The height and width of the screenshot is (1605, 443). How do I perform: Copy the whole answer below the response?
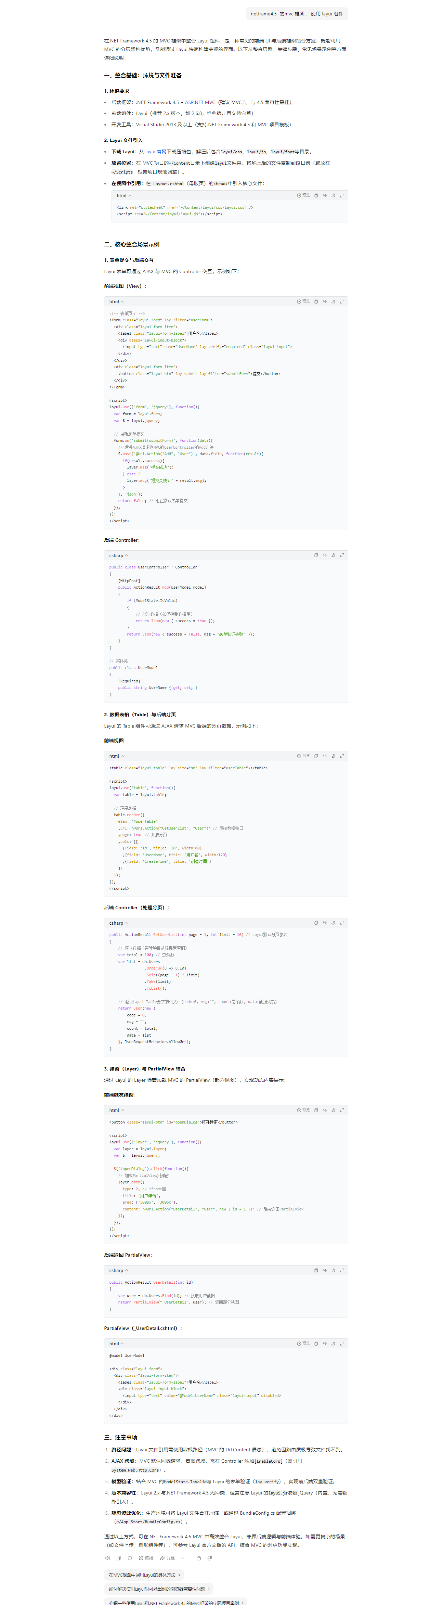118,1558
